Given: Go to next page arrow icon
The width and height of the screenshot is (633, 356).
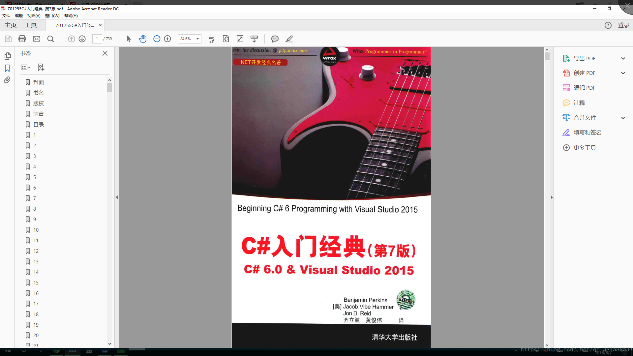Looking at the screenshot, I should (x=82, y=39).
